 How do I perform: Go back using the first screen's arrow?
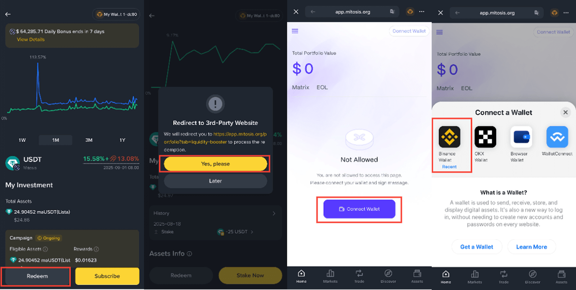pyautogui.click(x=8, y=14)
